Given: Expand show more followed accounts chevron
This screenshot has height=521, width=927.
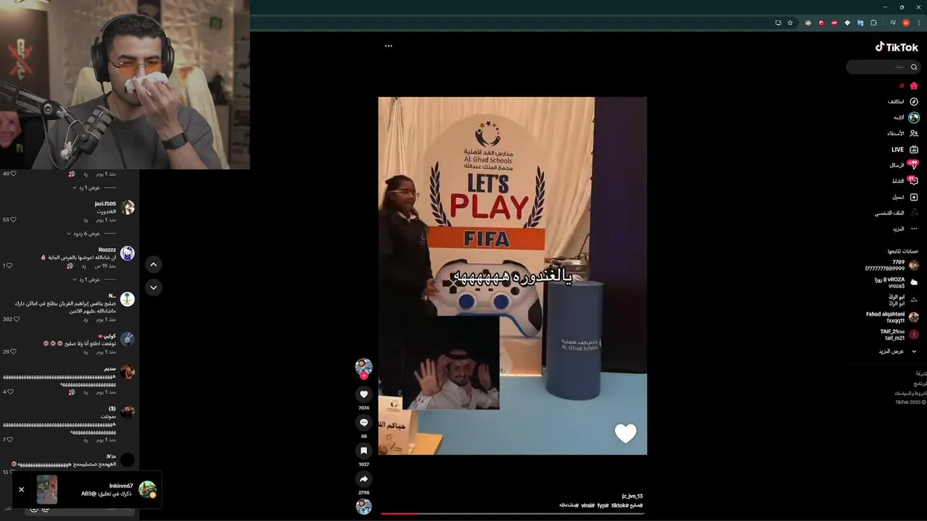Looking at the screenshot, I should coord(914,351).
